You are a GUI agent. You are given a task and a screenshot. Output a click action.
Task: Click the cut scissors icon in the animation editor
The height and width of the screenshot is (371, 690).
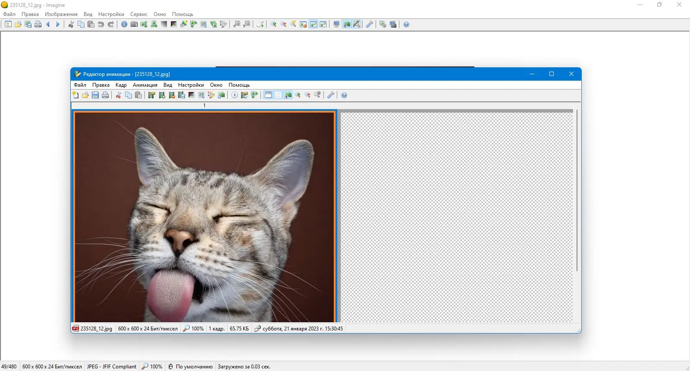(119, 95)
